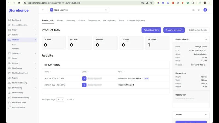219x123 pixels.
Task: Click the Single Order Shipping icon
Action: tap(9, 98)
